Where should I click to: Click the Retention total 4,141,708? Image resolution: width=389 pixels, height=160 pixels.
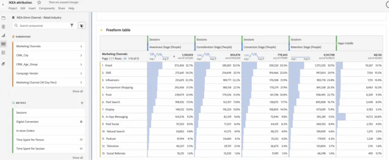329,54
